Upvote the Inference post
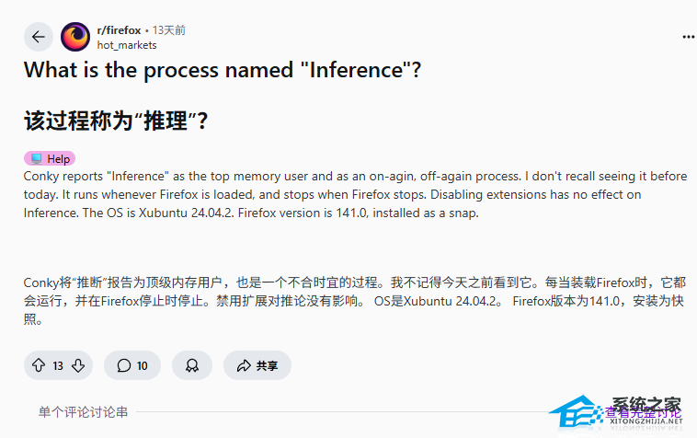Image resolution: width=697 pixels, height=438 pixels. point(39,365)
